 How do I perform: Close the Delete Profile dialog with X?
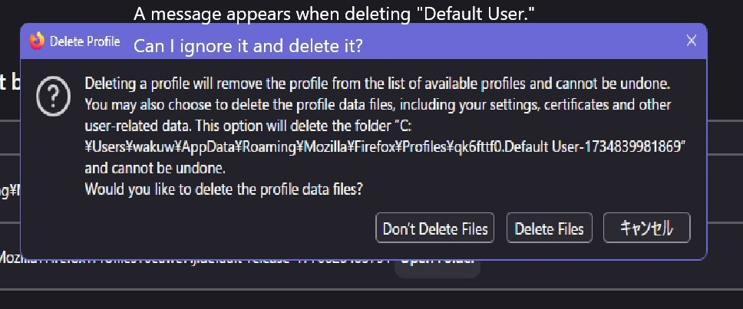[x=691, y=41]
